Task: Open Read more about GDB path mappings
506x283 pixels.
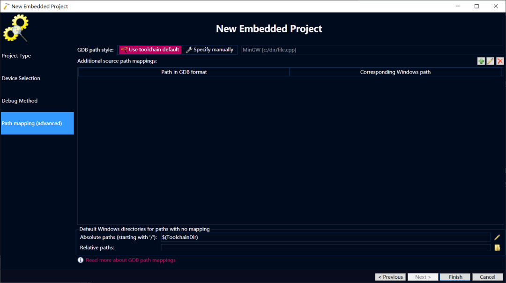Action: [x=131, y=260]
